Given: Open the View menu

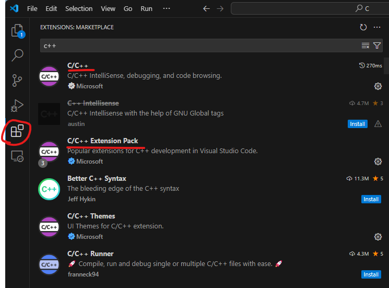Looking at the screenshot, I should point(108,9).
